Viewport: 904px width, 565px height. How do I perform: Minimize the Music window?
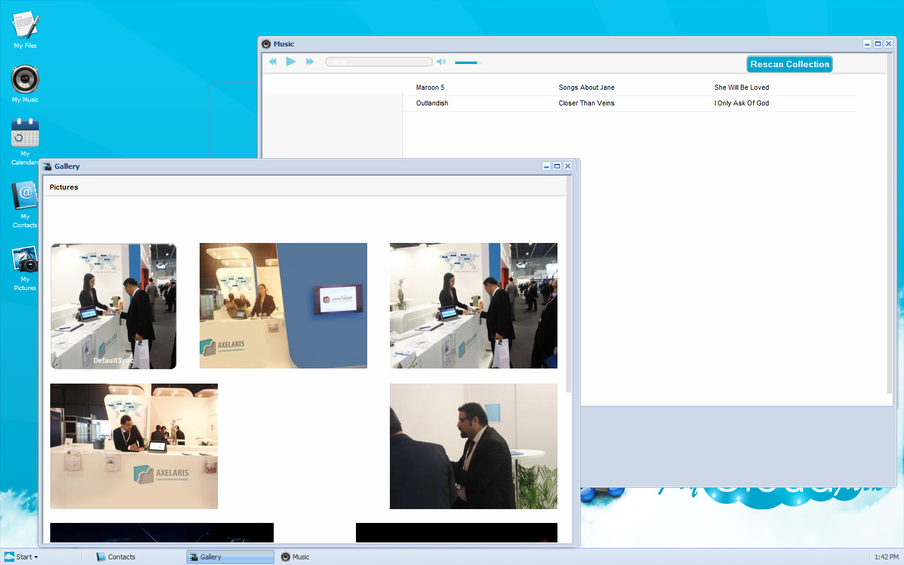[x=867, y=44]
